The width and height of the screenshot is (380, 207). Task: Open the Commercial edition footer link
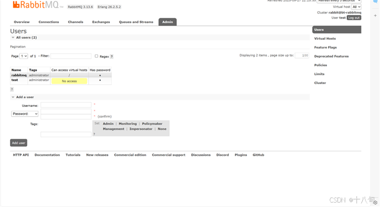pos(130,155)
